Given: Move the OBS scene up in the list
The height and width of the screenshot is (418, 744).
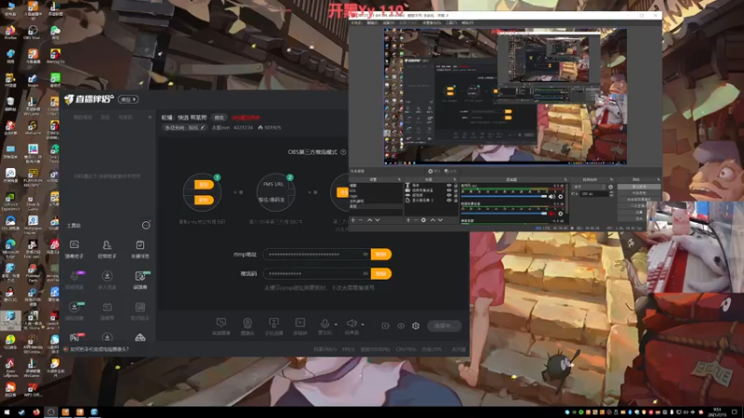Looking at the screenshot, I should pyautogui.click(x=369, y=220).
